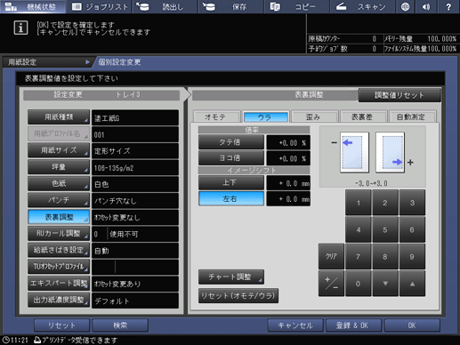Open the ジョブリスト job list
Image resolution: width=460 pixels, height=345 pixels.
(100, 6)
